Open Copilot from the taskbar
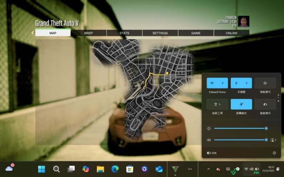 coord(86,169)
